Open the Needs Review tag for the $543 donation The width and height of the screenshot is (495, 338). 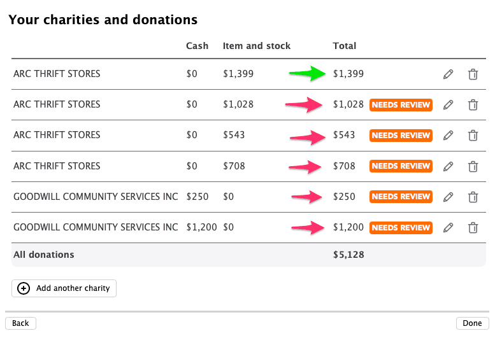[401, 136]
